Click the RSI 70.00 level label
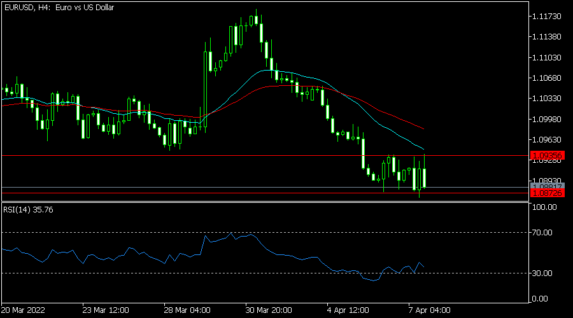The image size is (573, 318). tap(542, 233)
